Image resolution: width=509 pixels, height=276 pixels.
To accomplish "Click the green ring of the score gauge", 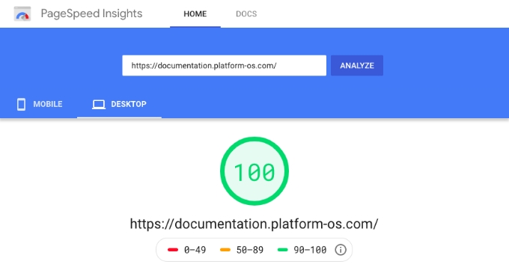I will pyautogui.click(x=254, y=139).
